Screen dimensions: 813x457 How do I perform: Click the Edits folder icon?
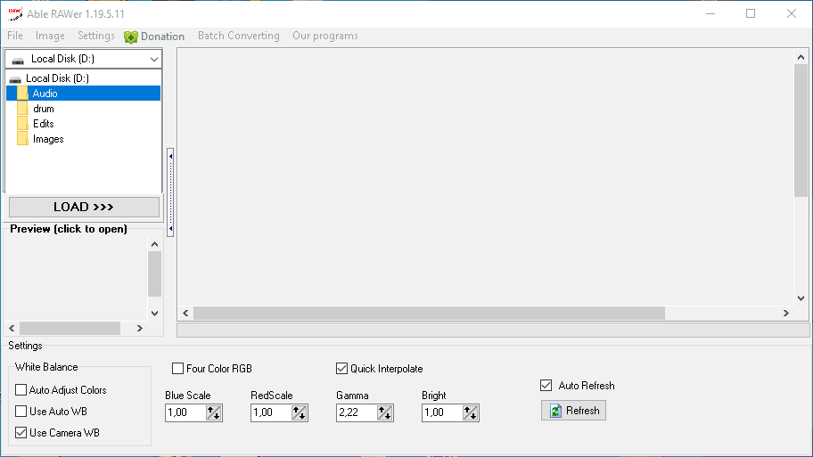(22, 124)
